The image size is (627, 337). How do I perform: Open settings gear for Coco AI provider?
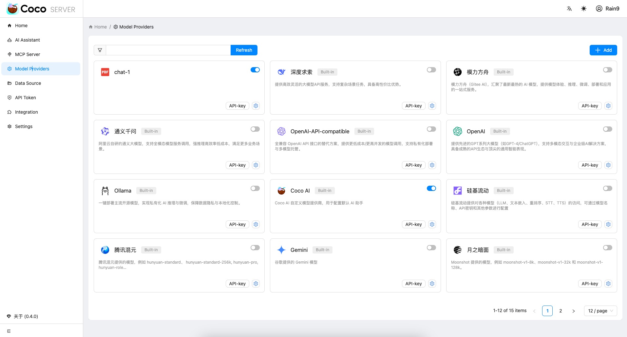click(x=432, y=224)
